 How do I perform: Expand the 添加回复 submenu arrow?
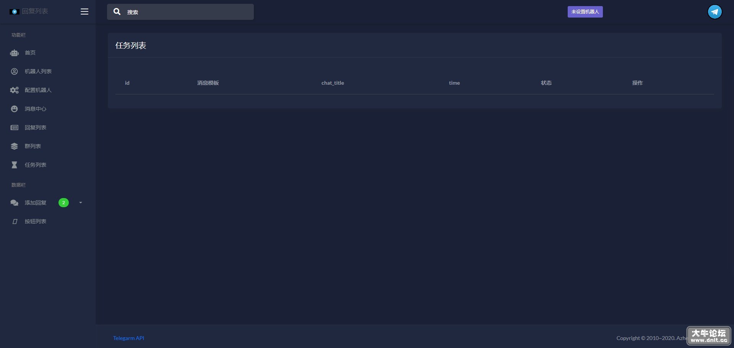pyautogui.click(x=81, y=203)
